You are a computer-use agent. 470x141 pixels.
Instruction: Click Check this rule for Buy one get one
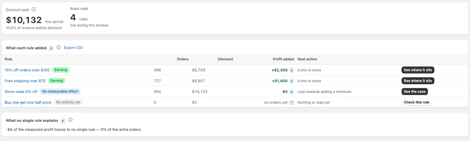[417, 102]
